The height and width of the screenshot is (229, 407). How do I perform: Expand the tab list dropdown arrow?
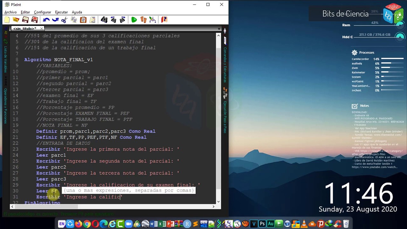click(219, 29)
